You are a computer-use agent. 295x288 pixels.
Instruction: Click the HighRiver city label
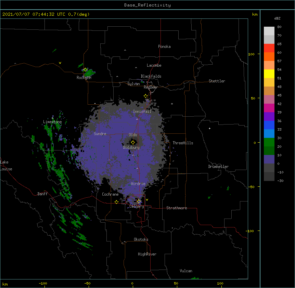(x=147, y=254)
